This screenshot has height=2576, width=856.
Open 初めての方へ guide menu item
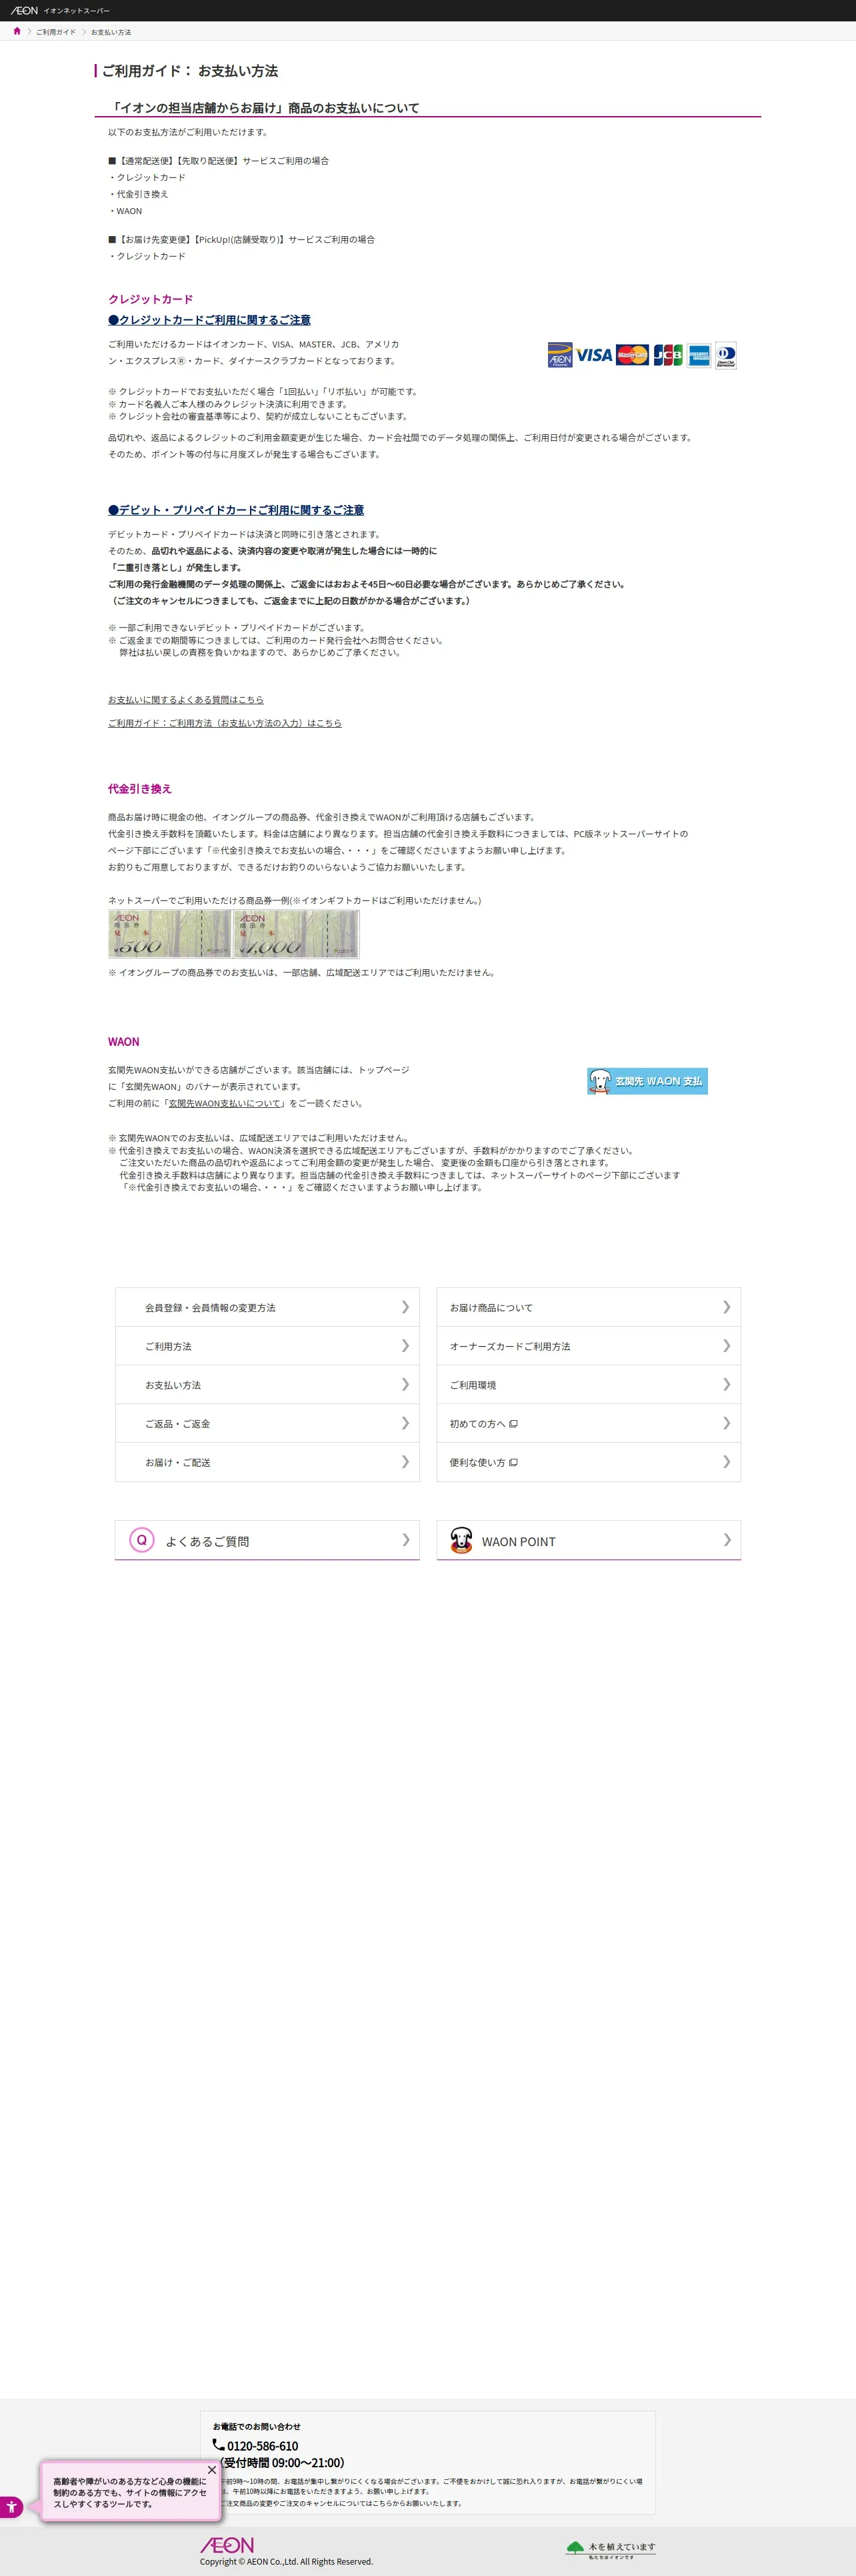coord(589,1423)
